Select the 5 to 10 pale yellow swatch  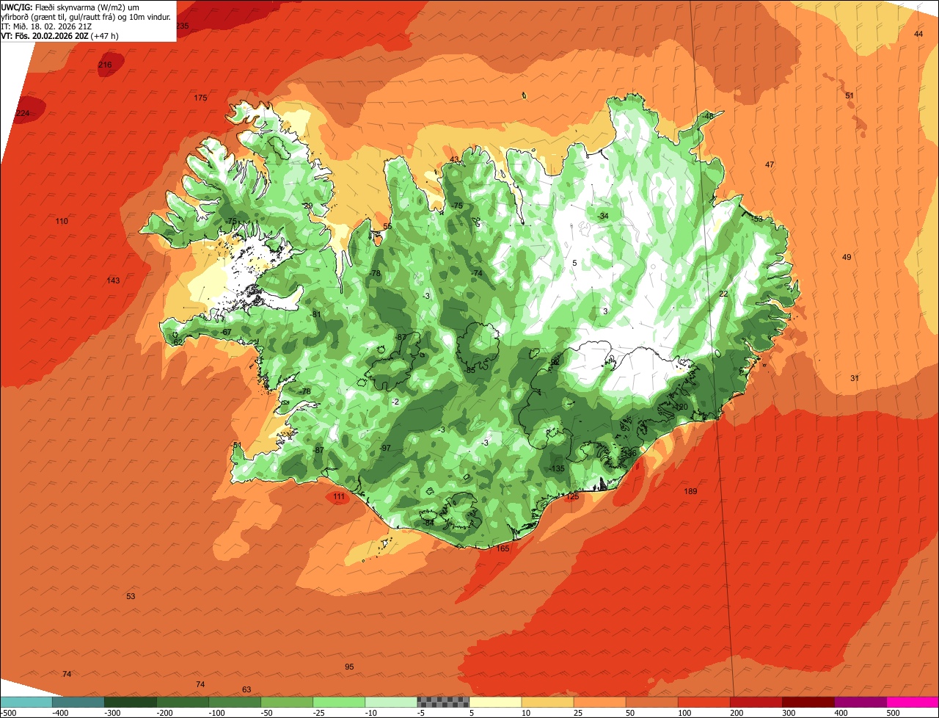495,702
